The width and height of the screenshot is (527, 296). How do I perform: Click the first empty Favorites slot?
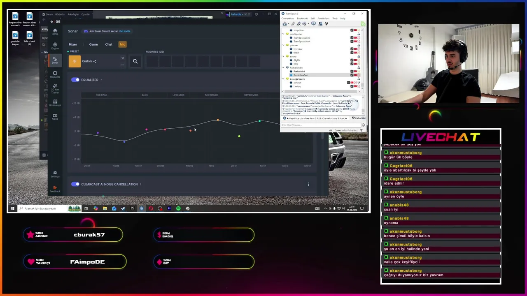pyautogui.click(x=152, y=61)
